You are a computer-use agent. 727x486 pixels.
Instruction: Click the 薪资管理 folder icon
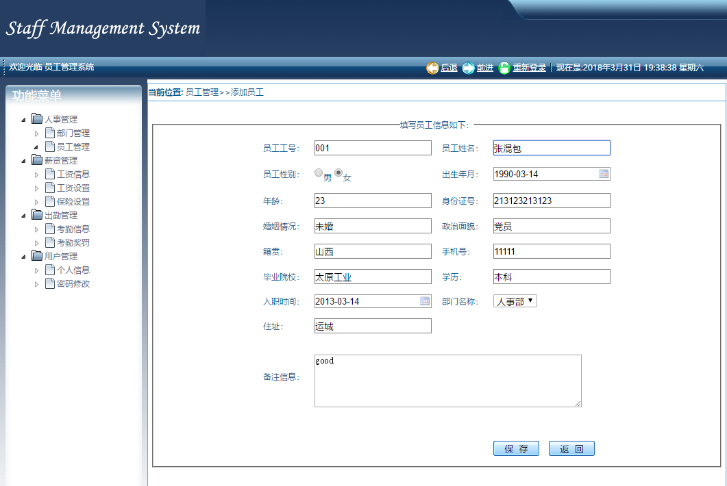point(37,160)
